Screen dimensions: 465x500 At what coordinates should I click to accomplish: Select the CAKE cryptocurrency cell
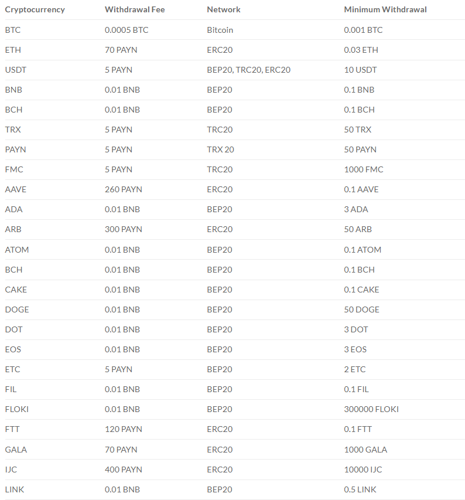coord(16,290)
